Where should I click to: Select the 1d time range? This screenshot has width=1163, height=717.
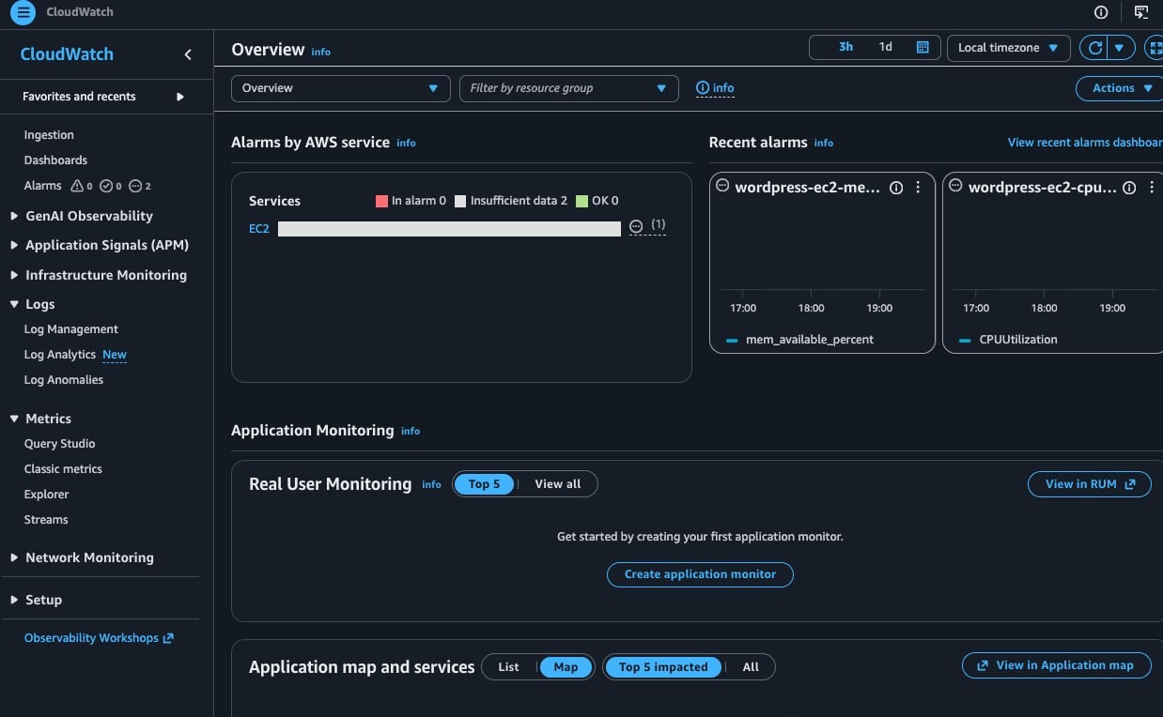886,47
